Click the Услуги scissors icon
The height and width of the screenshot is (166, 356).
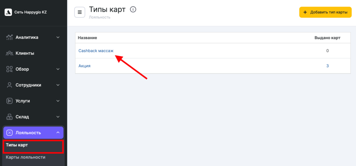(10, 101)
